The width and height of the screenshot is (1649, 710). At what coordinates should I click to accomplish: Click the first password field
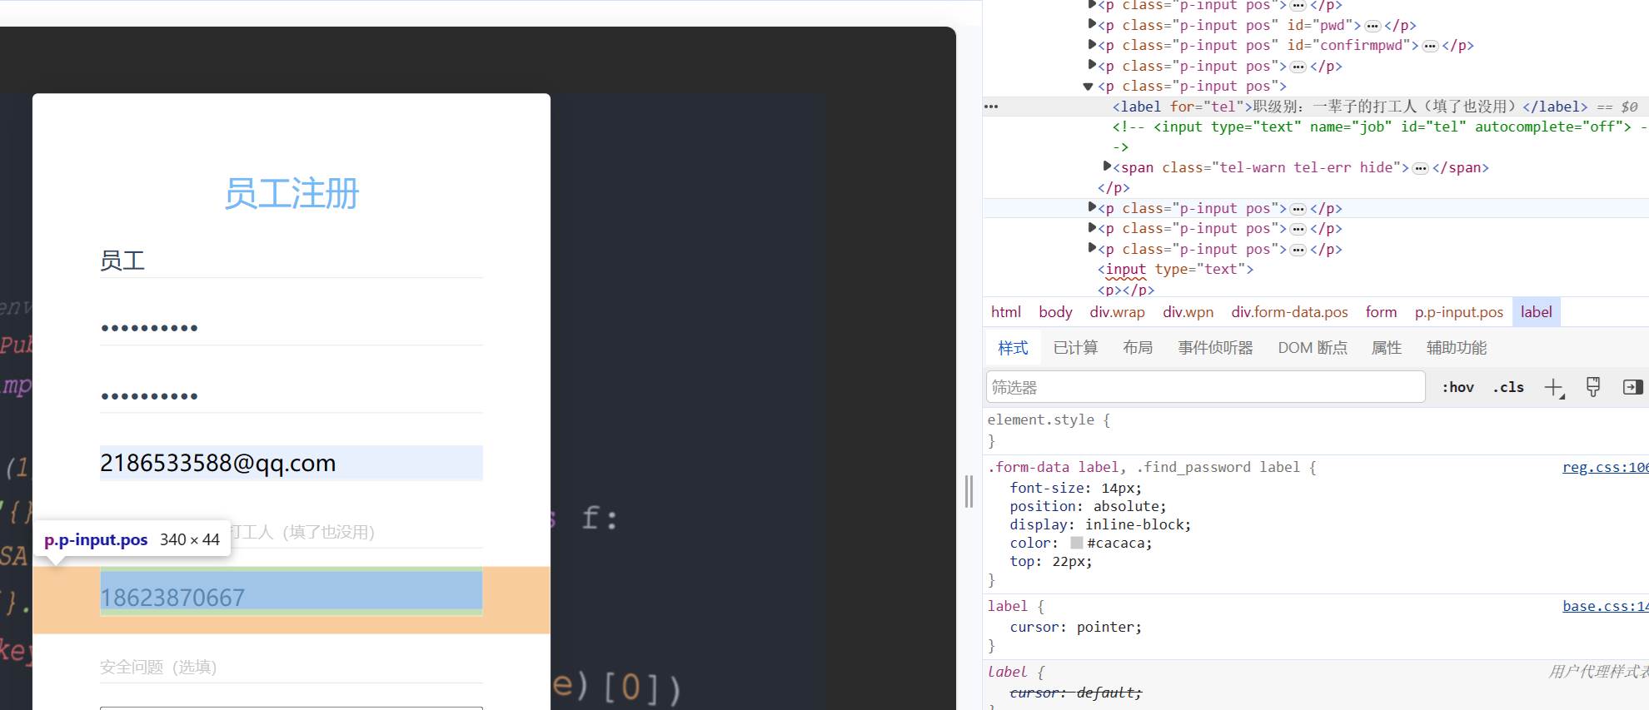point(291,328)
